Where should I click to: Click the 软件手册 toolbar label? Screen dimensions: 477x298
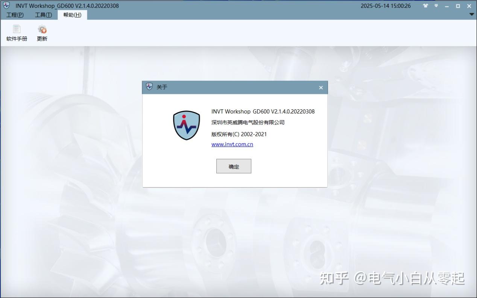point(16,38)
